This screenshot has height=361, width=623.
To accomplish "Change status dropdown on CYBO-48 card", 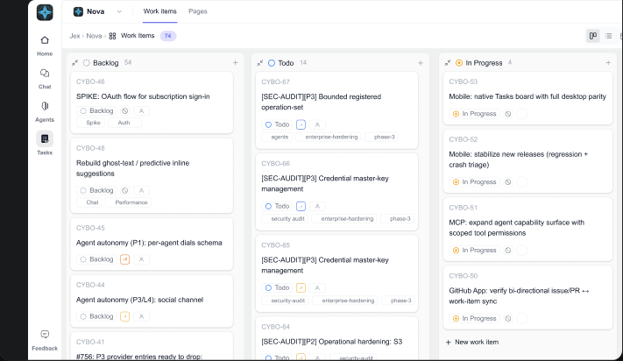I will [96, 191].
